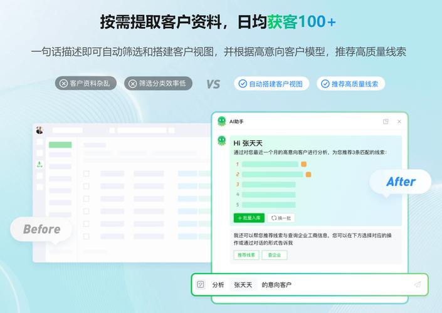Image resolution: width=442 pixels, height=313 pixels.
Task: Click the 推荐高质量线索 pill
Action: (x=350, y=84)
